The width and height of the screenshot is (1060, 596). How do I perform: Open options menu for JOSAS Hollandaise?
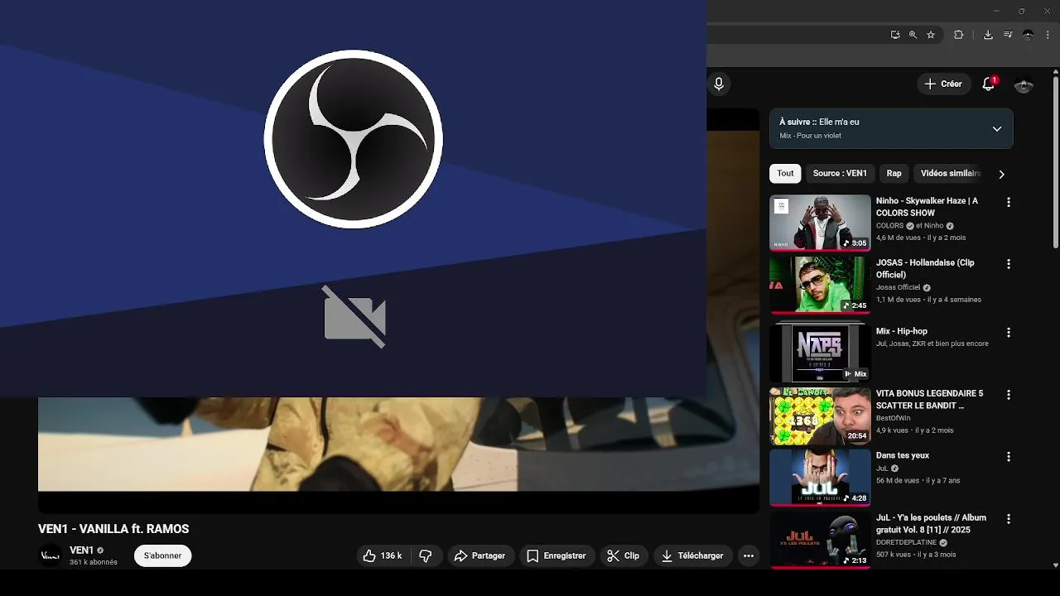(1009, 264)
